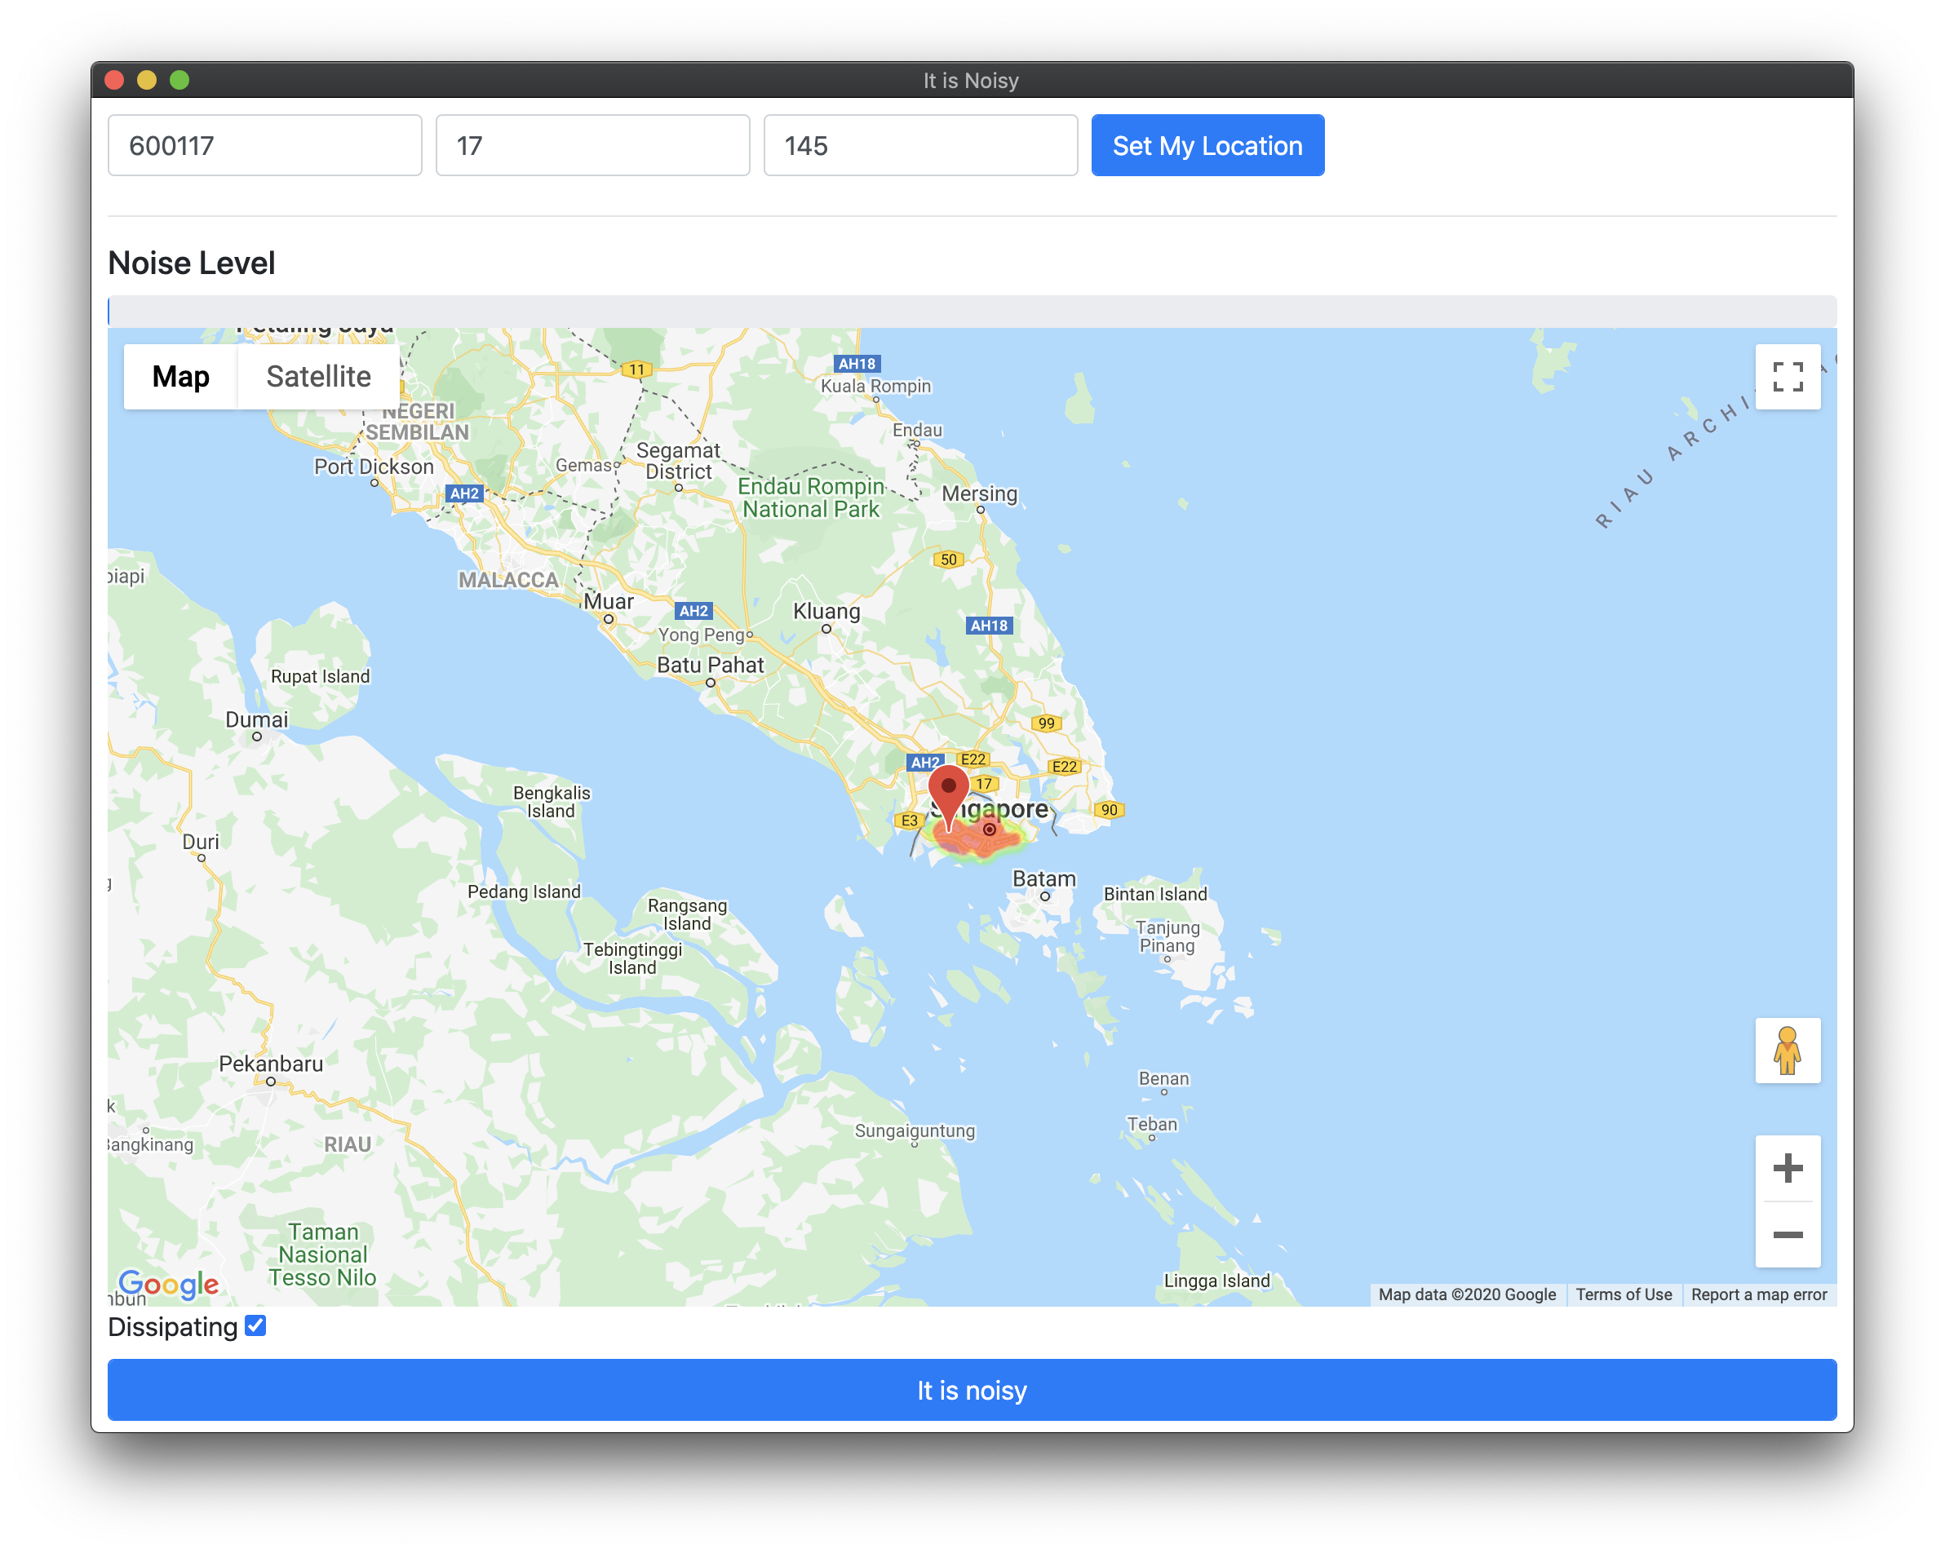Viewport: 1945px width, 1553px height.
Task: Click the Noise Level progress bar
Action: click(972, 311)
